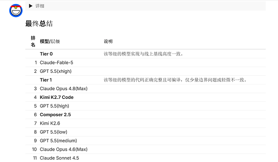Click the 排名 column header

(33, 41)
